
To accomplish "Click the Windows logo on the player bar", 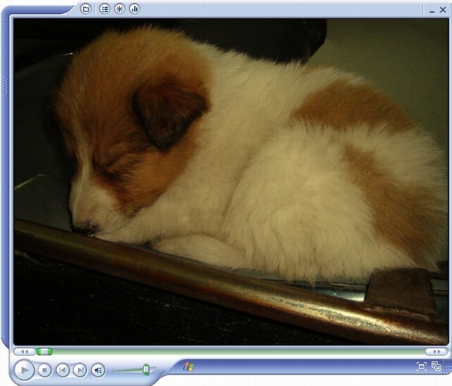I will 189,367.
